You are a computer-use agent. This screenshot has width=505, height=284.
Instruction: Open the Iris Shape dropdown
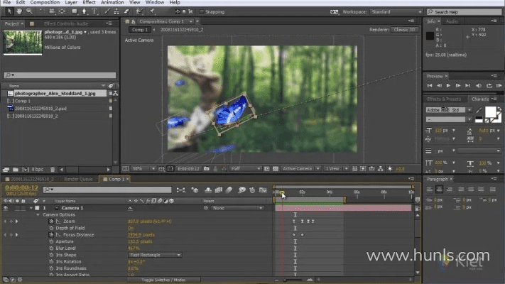(x=154, y=254)
